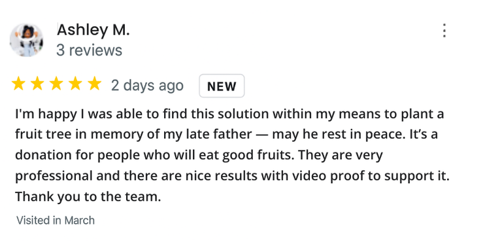Click the second yellow rating star
Viewport: 485px width, 244px height.
(37, 84)
